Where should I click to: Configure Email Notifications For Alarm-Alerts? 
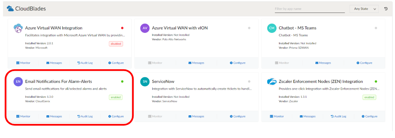[x=116, y=116]
